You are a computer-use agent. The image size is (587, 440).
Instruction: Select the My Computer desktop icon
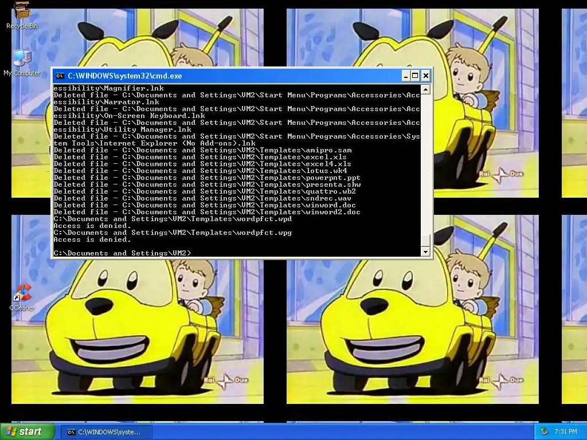pos(22,62)
